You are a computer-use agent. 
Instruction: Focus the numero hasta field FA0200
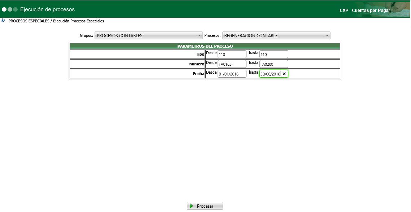coord(274,64)
